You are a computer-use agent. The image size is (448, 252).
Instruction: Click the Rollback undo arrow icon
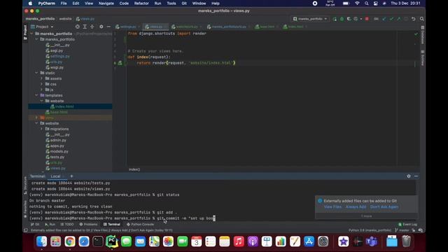tap(414, 19)
